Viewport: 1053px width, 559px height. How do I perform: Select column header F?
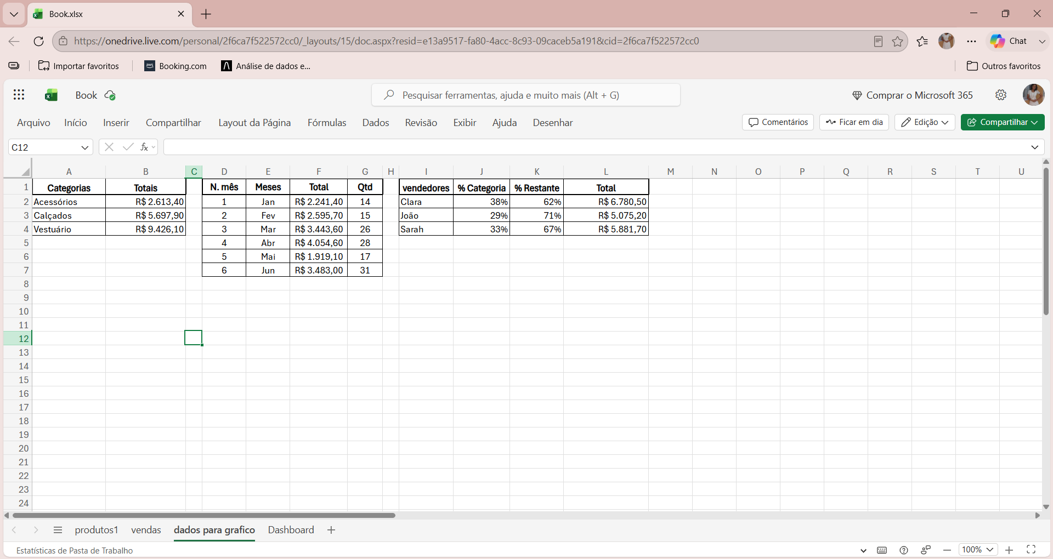(319, 172)
